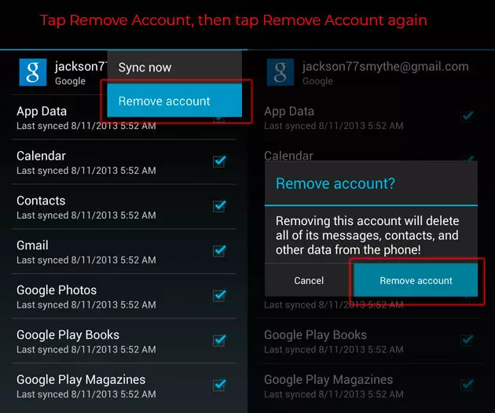
Task: Tap jackson77smythe@gmail.com in the right panel
Action: [386, 67]
